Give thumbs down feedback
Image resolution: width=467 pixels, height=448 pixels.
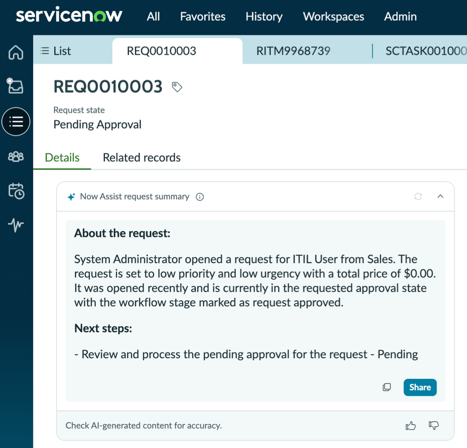(x=434, y=426)
